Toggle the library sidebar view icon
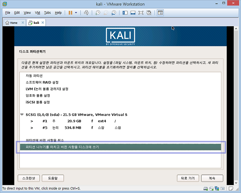Image resolution: width=241 pixels, height=193 pixels. coord(125,13)
